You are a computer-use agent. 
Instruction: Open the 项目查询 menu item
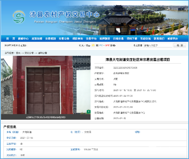[x=77, y=39]
